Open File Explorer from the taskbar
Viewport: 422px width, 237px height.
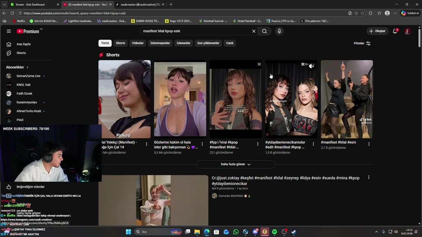(197, 232)
